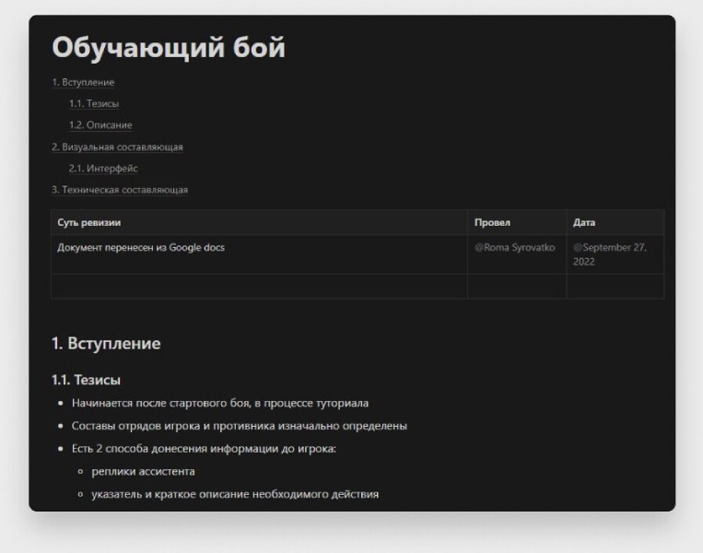Click the cell "Документ перенесен из Google docs"
Viewport: 703px width, 553px height.
point(141,247)
